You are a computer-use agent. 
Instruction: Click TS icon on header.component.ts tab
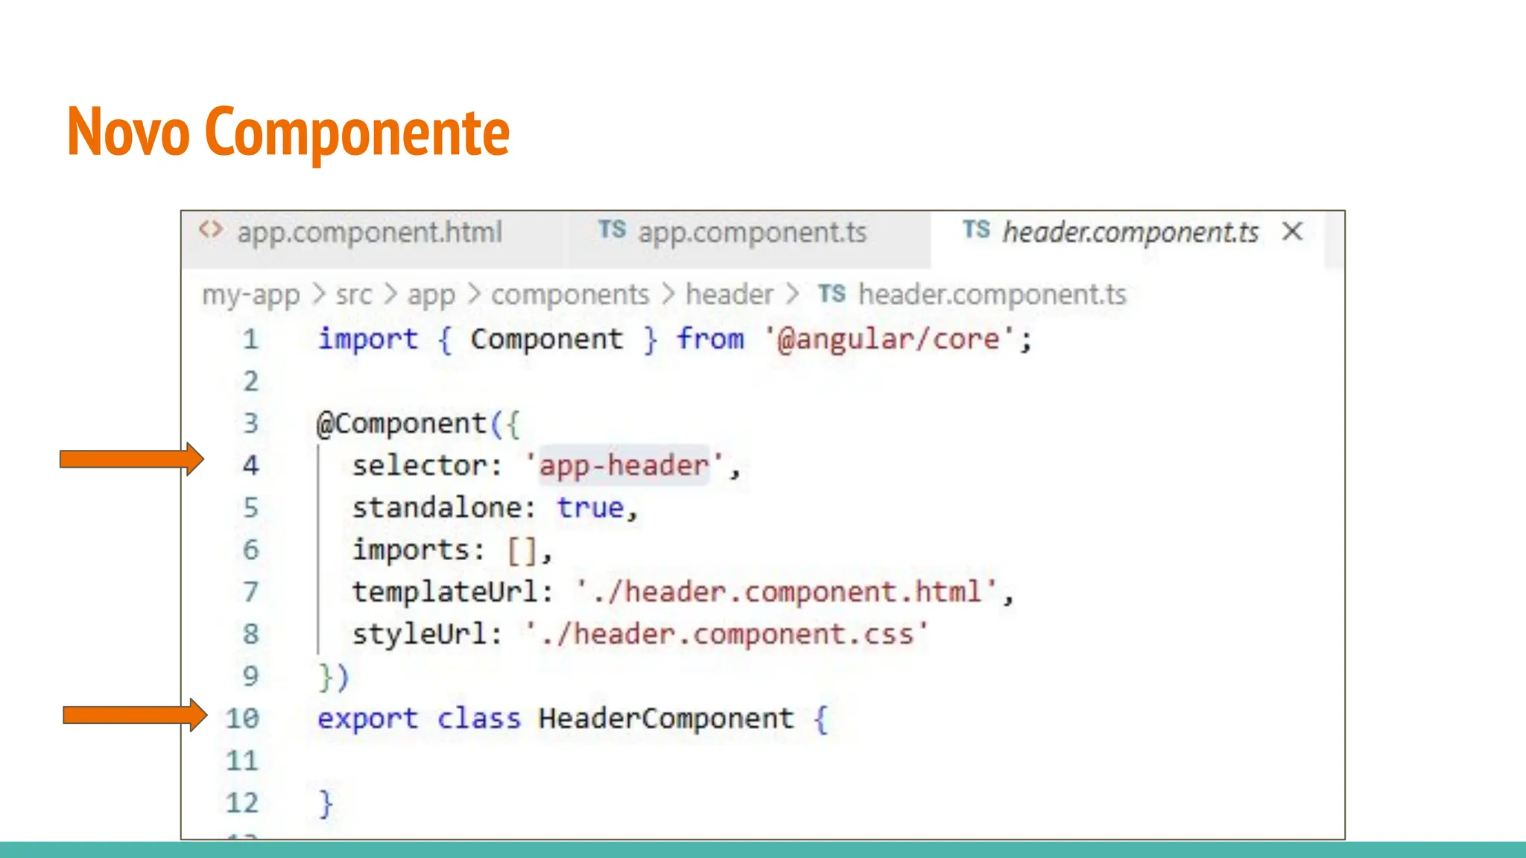click(975, 230)
